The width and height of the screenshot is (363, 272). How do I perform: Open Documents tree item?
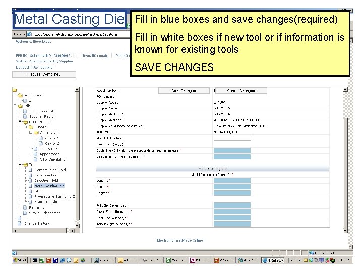[33, 218]
